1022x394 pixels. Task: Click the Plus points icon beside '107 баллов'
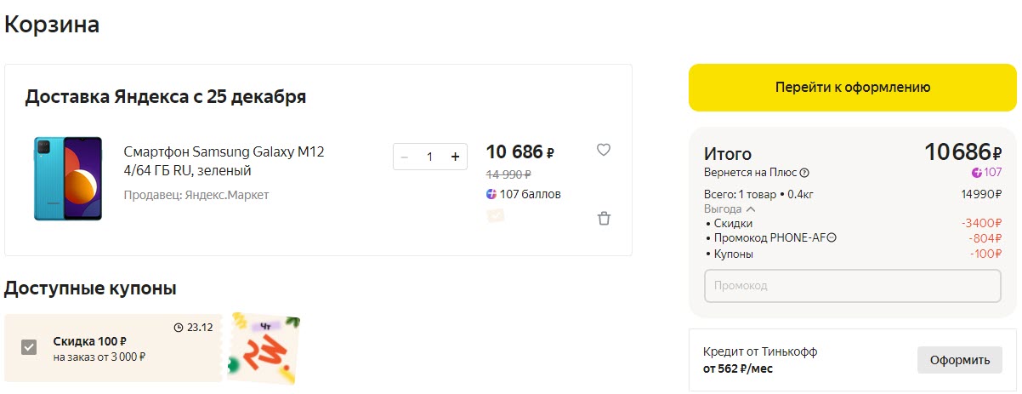pyautogui.click(x=491, y=194)
